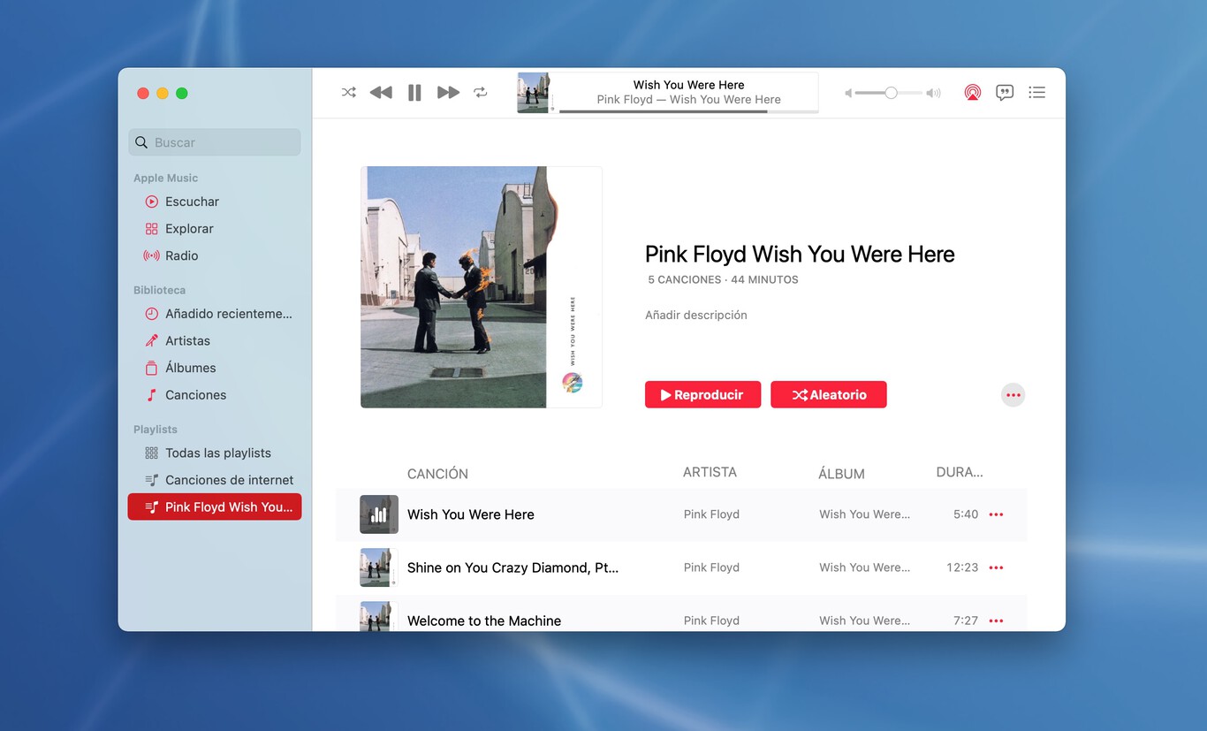Open the Up Next queue list icon
Screen dimensions: 1207x731
[1037, 92]
